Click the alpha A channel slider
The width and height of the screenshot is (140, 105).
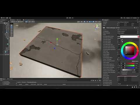coord(128,70)
